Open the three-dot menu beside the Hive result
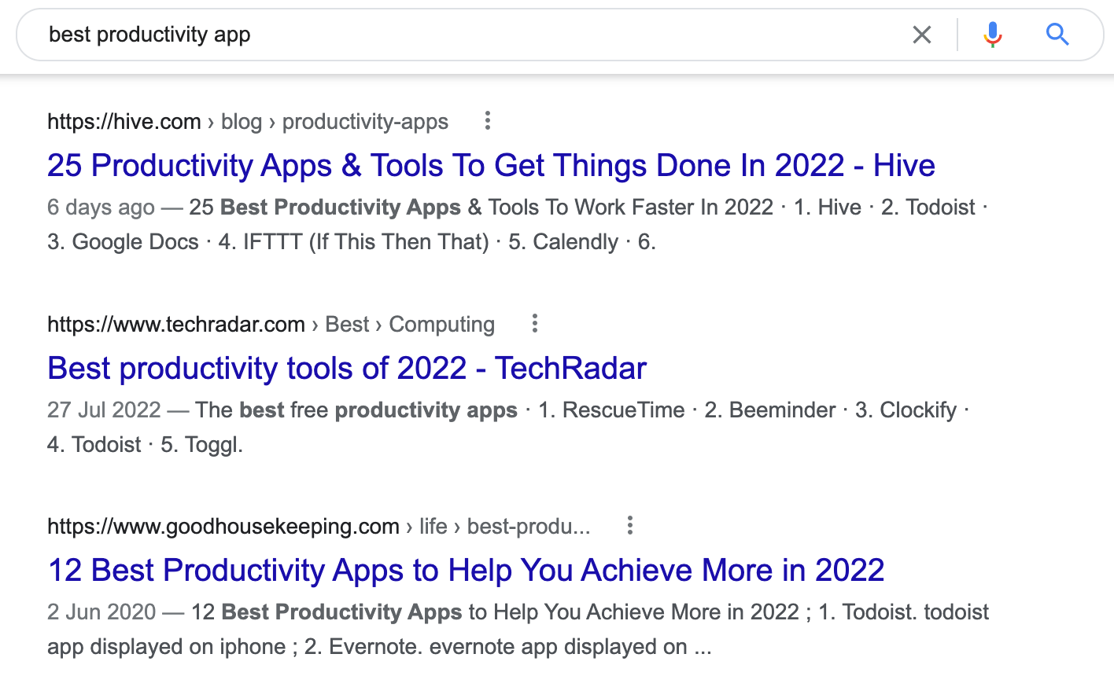Image resolution: width=1114 pixels, height=687 pixels. coord(488,121)
